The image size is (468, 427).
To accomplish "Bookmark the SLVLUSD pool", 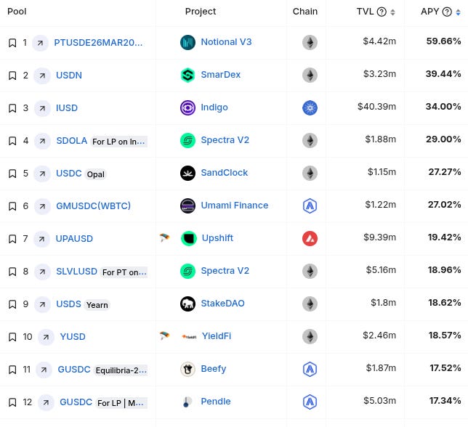I will point(12,272).
